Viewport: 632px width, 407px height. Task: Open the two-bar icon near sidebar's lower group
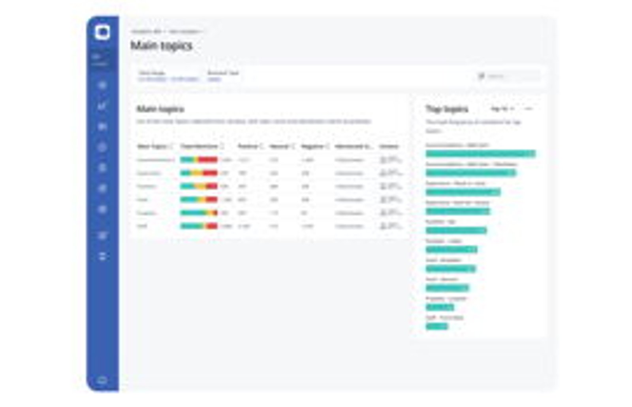(x=102, y=256)
